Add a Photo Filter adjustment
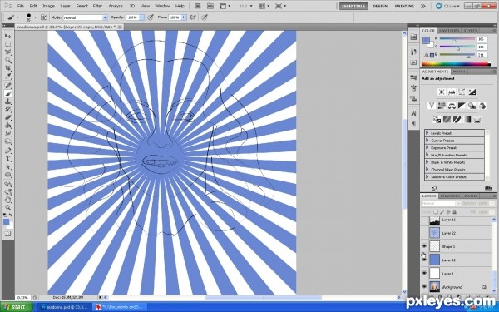 coord(472,106)
